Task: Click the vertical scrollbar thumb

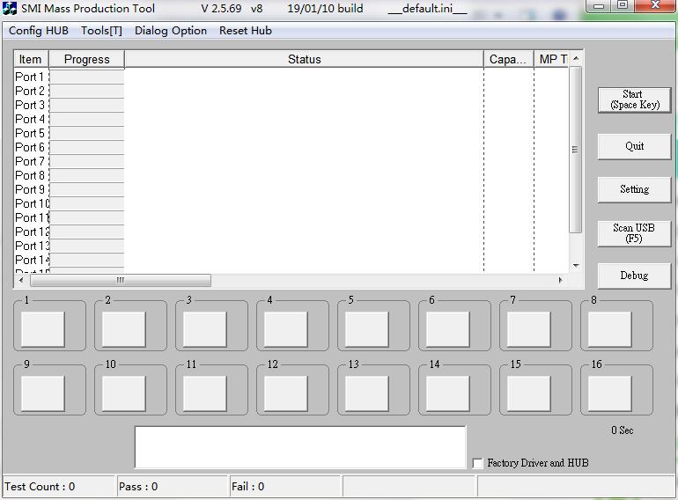Action: click(576, 150)
